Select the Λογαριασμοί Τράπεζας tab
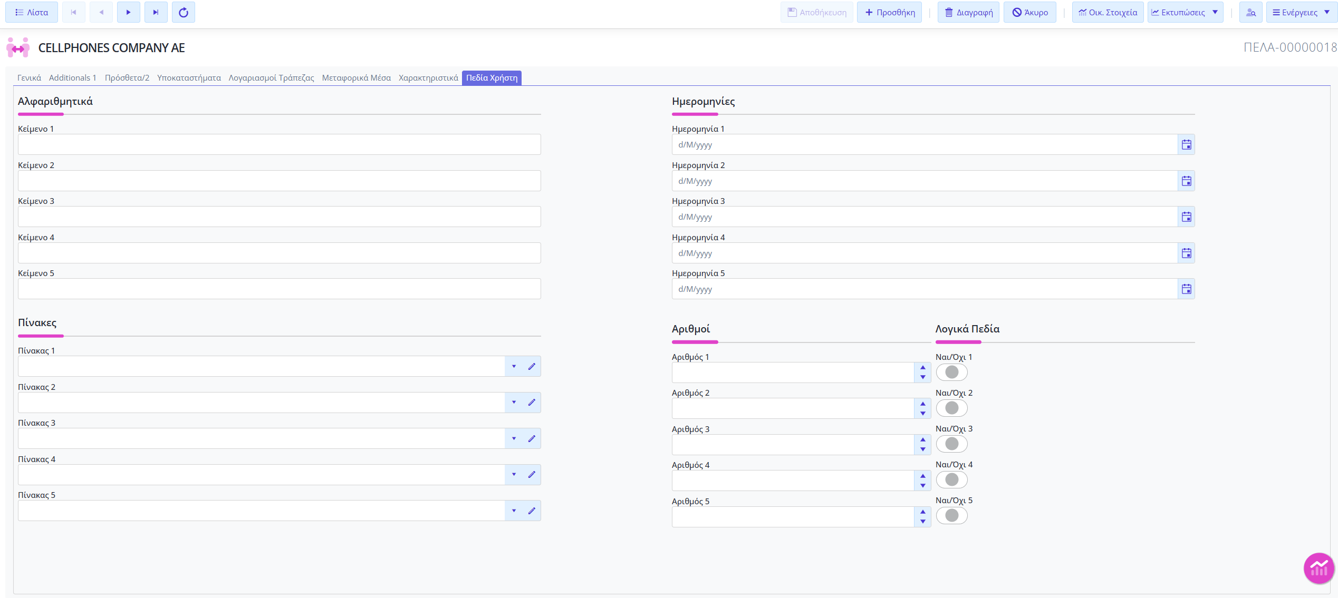The width and height of the screenshot is (1338, 598). pyautogui.click(x=271, y=78)
